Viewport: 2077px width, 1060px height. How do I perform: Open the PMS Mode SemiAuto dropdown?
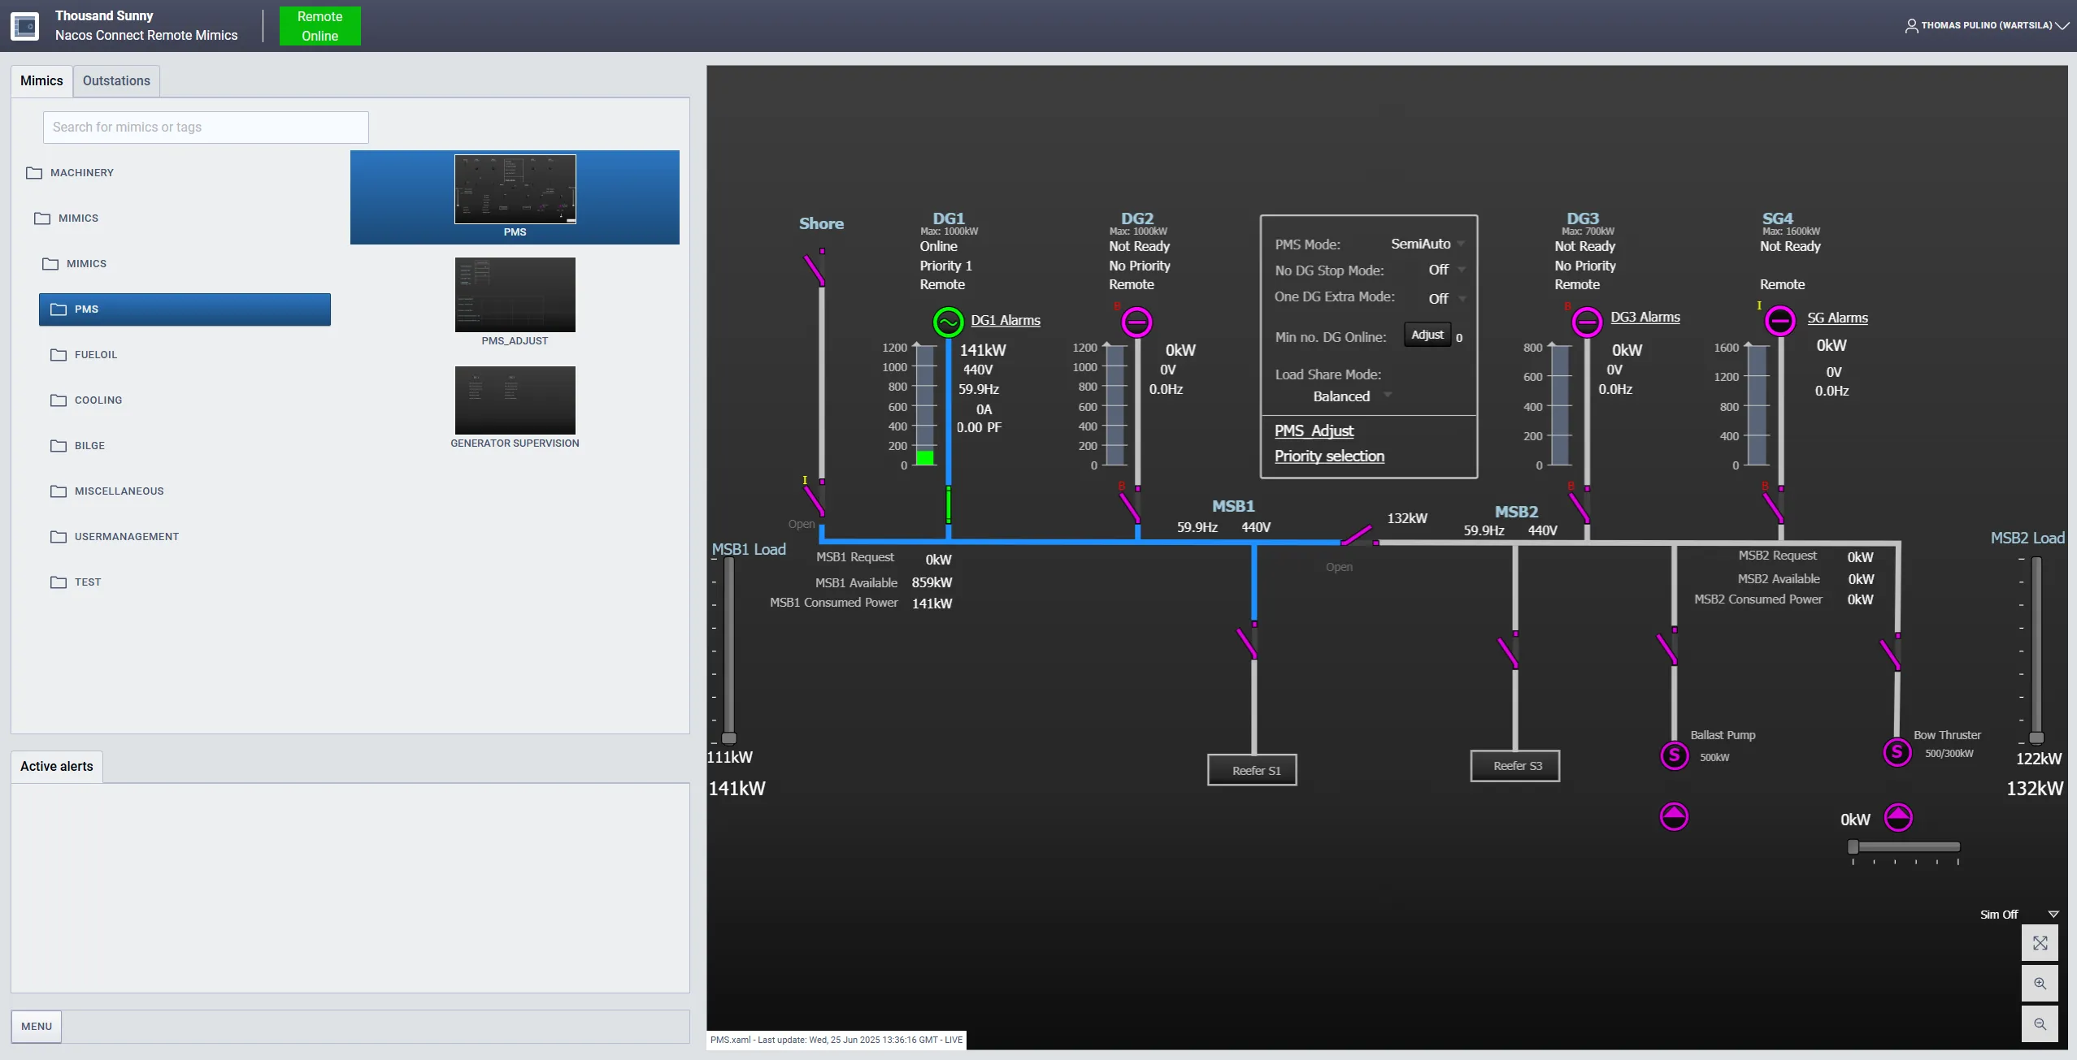click(1427, 244)
